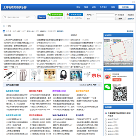Viewport: 136px width, 136px height.
Task: Click the magnifier icon in search box
Action: point(5,17)
